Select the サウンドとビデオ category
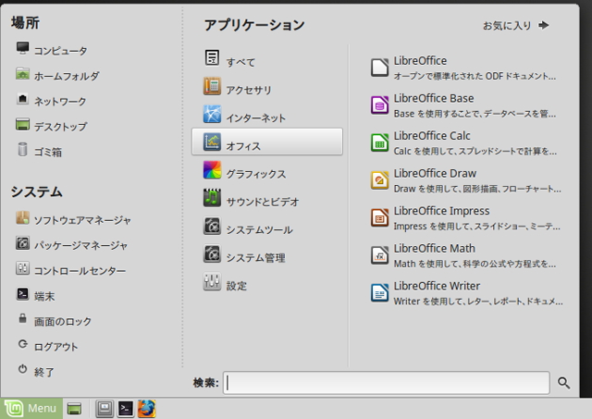Image resolution: width=592 pixels, height=419 pixels. tap(267, 198)
